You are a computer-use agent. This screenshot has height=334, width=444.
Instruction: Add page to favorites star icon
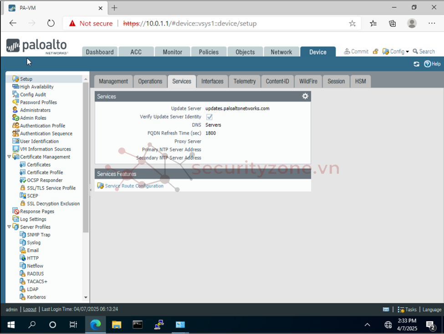tap(352, 23)
